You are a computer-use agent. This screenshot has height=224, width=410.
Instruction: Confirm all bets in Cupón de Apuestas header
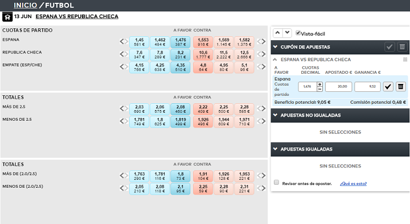(x=389, y=47)
